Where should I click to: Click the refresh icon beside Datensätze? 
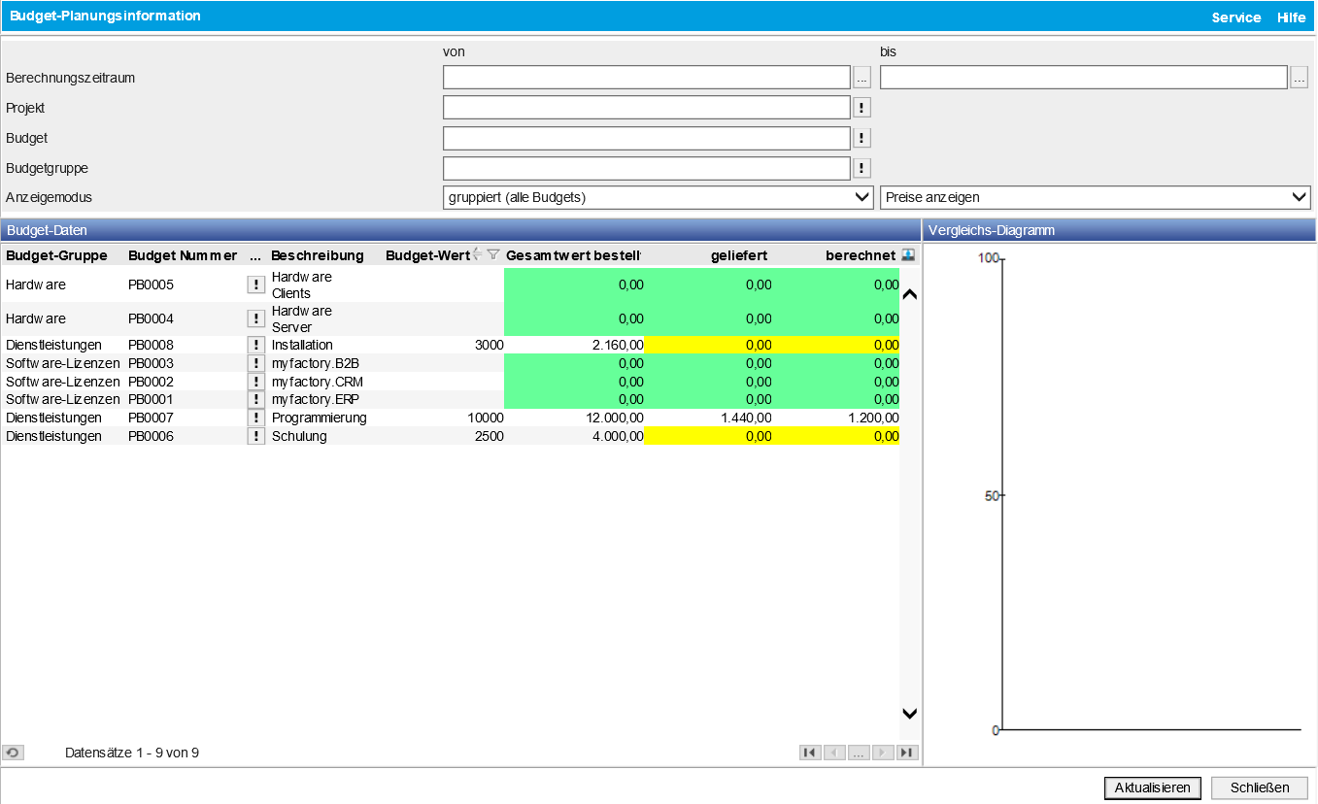click(x=13, y=753)
